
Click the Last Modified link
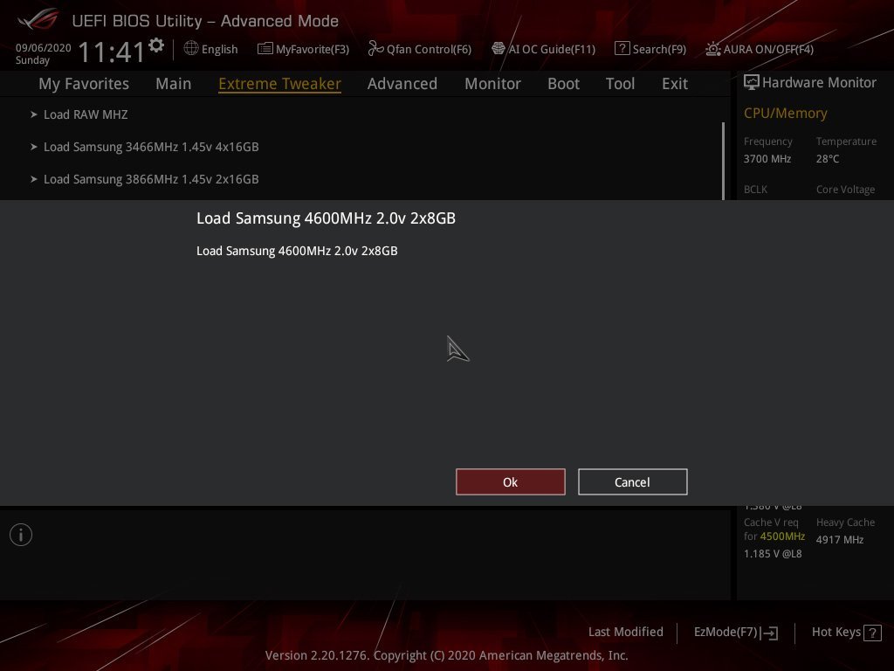(625, 633)
